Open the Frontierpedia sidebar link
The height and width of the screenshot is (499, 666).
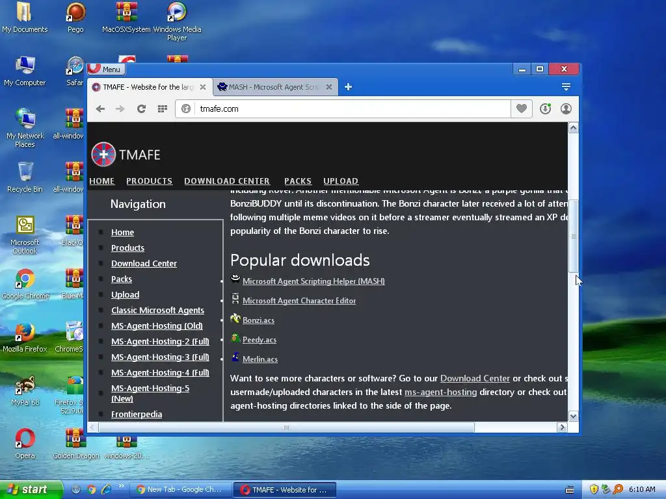click(x=137, y=415)
